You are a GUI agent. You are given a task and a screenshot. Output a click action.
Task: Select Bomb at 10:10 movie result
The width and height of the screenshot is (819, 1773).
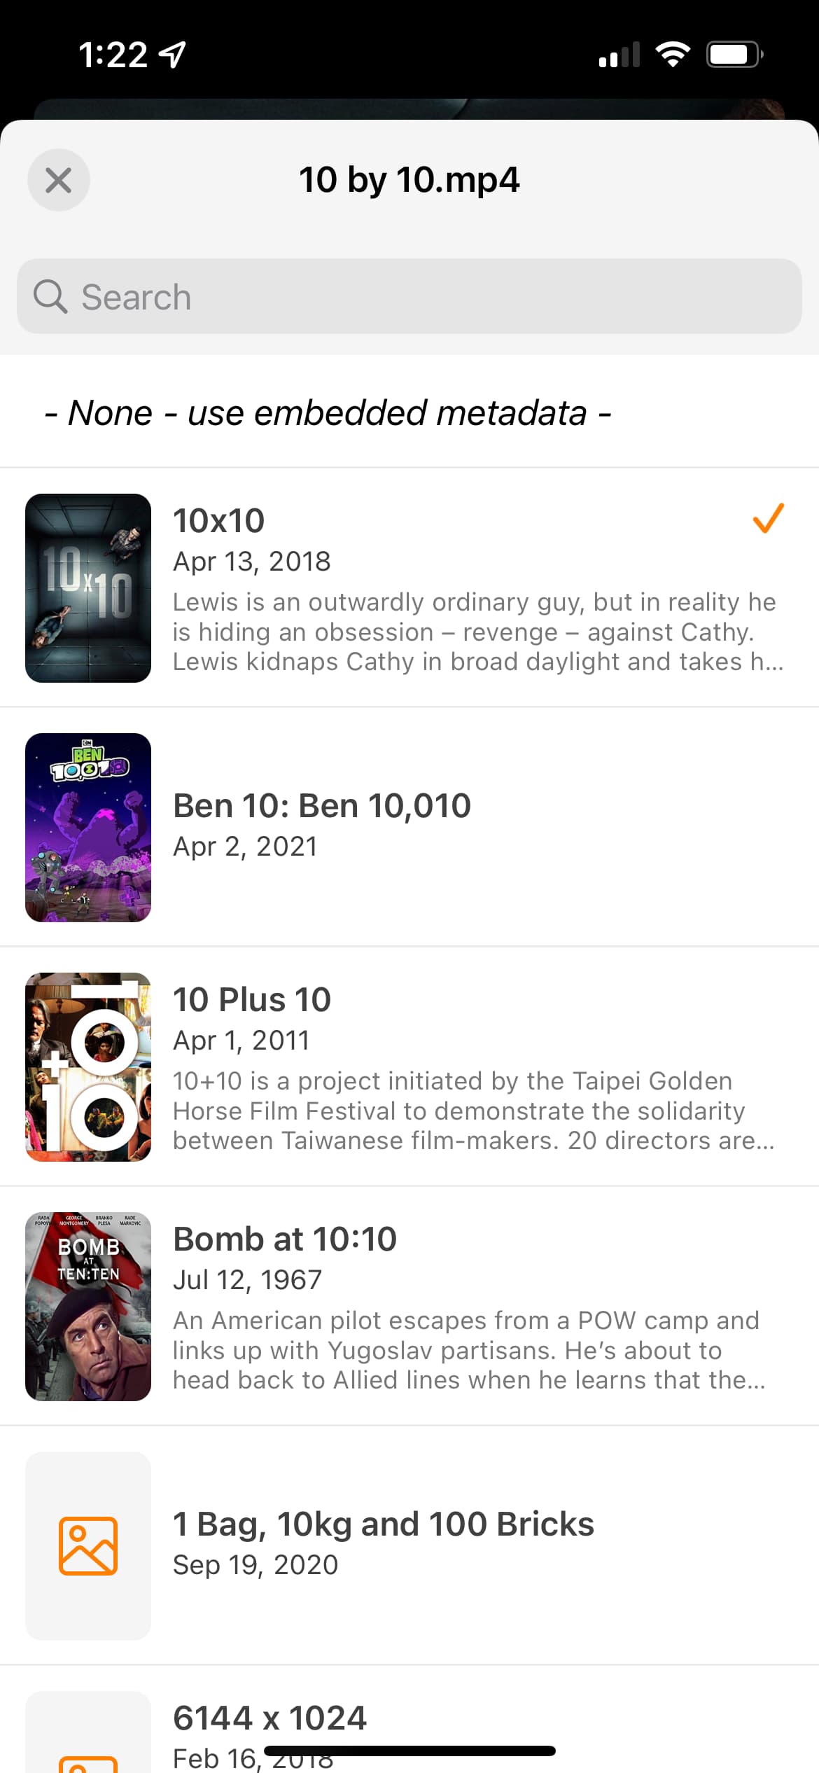point(409,1307)
